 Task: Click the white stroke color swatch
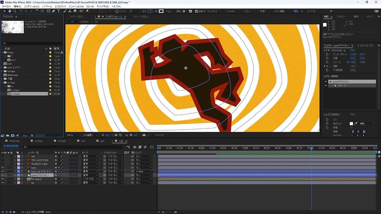coord(351,123)
